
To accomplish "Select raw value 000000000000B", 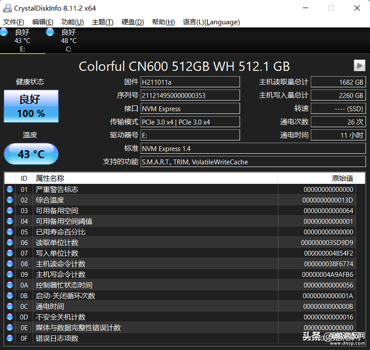I will pos(328,306).
